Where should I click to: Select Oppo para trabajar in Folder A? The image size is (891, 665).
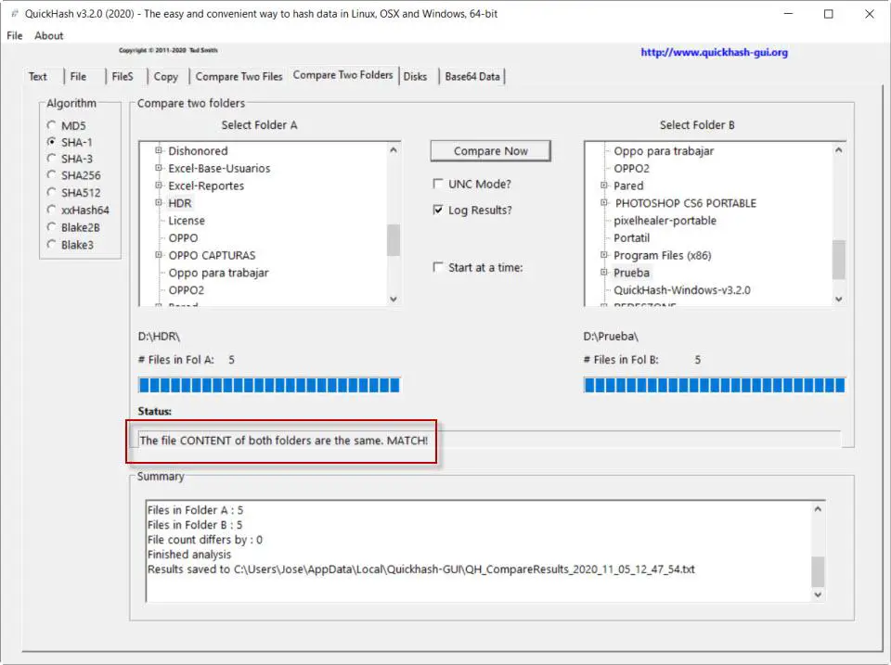[x=218, y=273]
